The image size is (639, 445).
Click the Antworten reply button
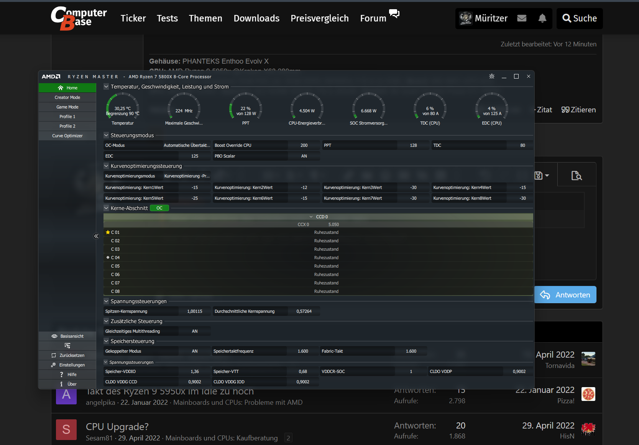(x=565, y=295)
